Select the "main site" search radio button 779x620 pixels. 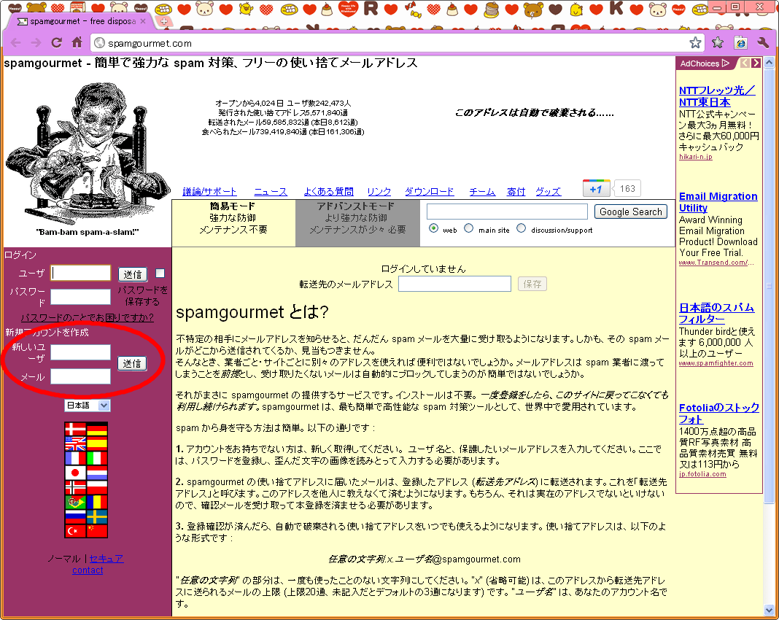(x=469, y=228)
